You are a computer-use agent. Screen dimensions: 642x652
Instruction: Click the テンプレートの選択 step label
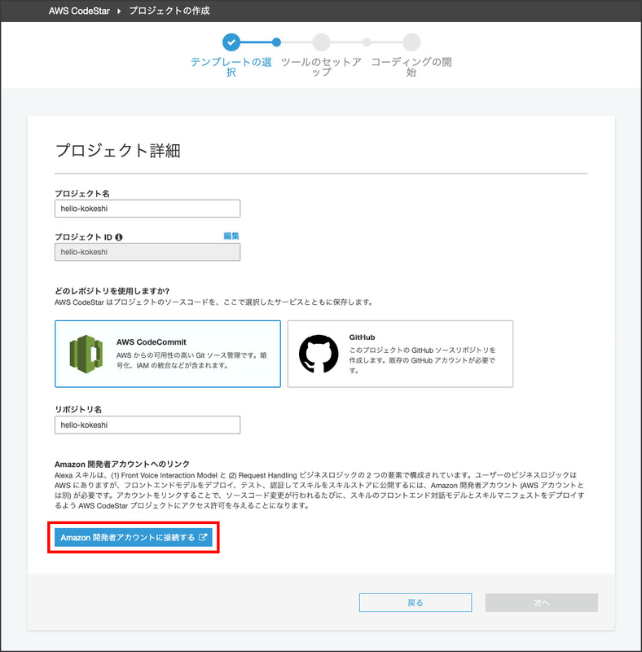[231, 67]
